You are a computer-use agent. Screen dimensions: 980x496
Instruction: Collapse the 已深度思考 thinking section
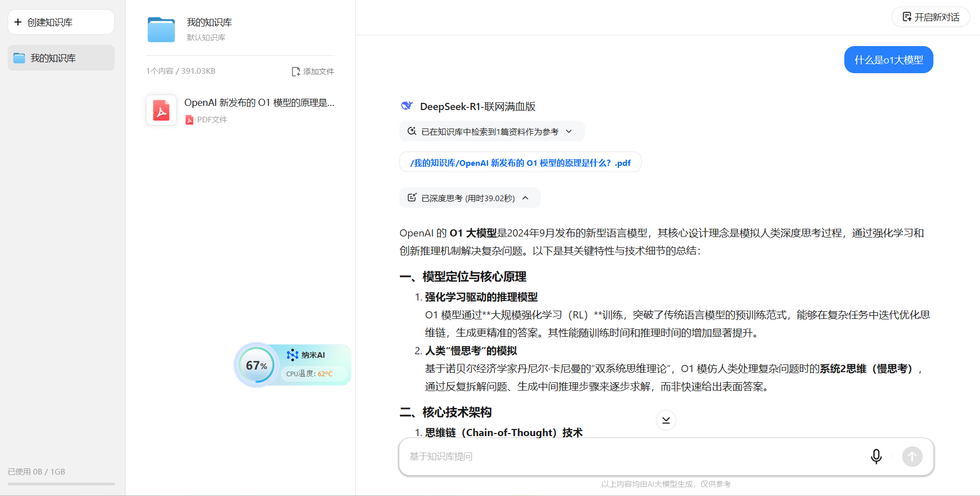[x=470, y=198]
